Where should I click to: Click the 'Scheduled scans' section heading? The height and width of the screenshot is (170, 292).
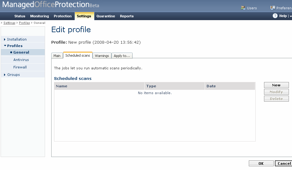[73, 79]
